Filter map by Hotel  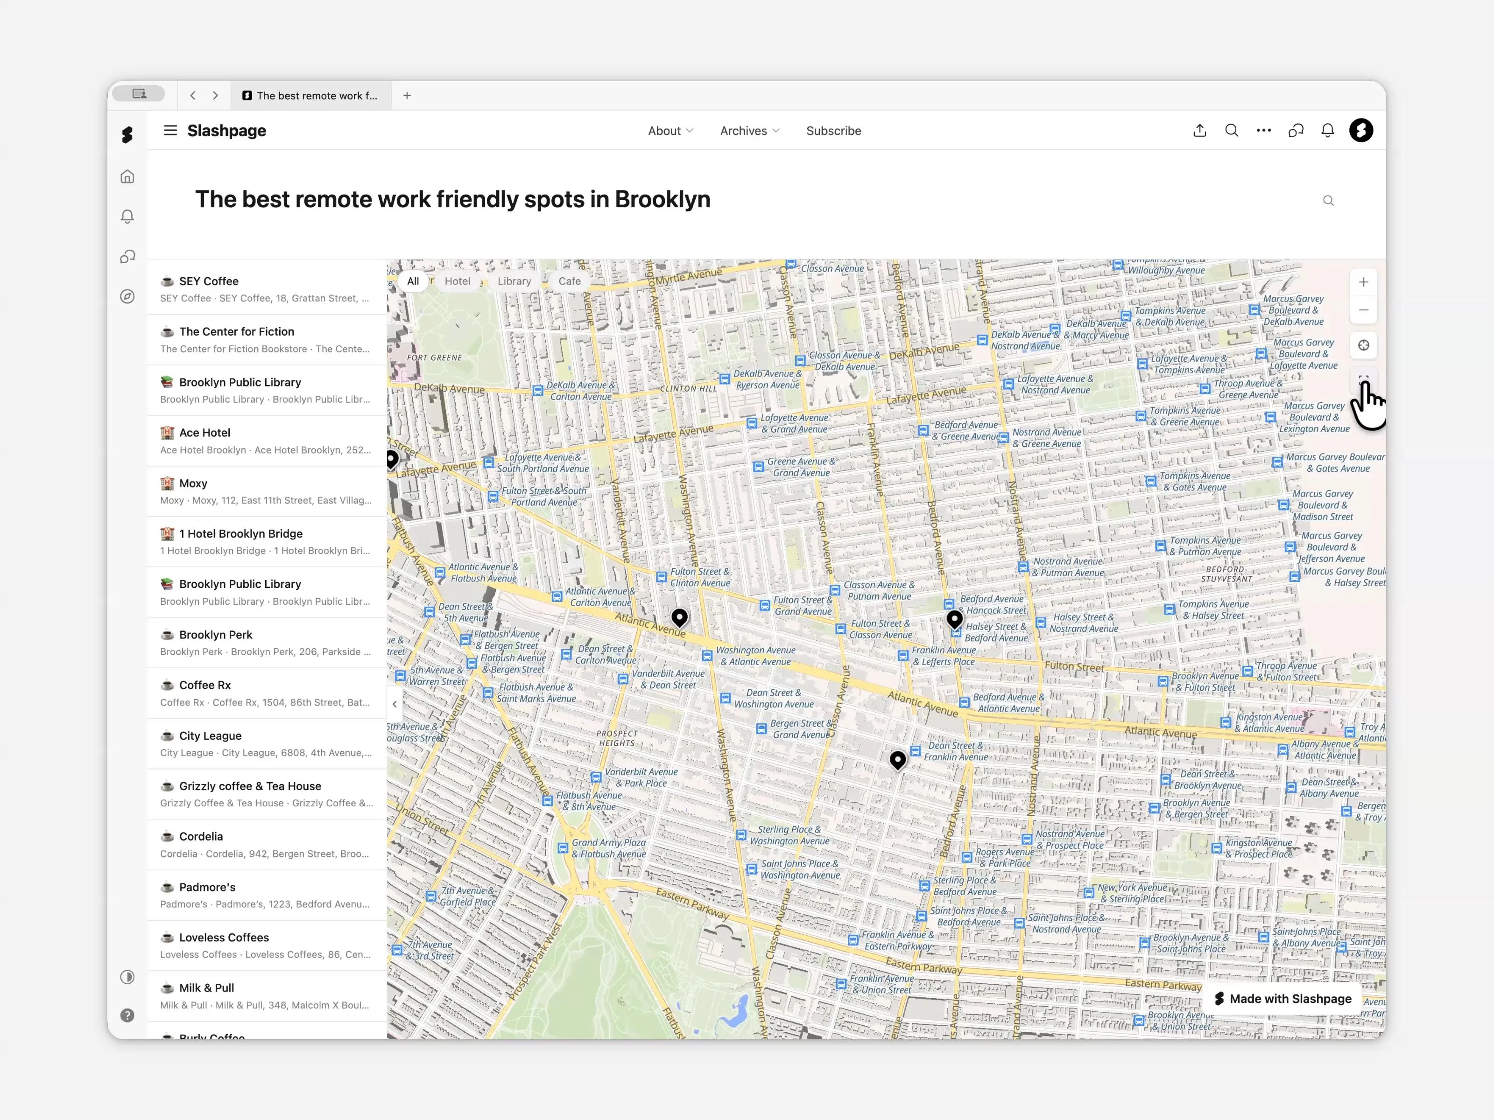[x=457, y=281]
